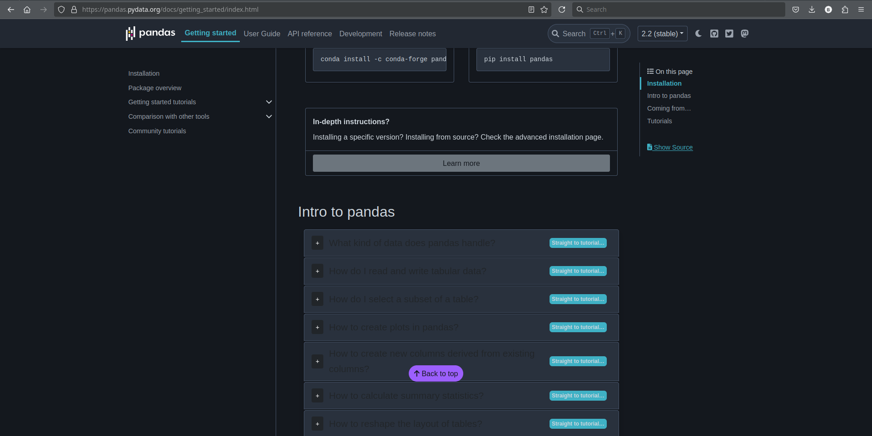Jump to Intro to pandas section link
Screen dimensions: 872x436
[669, 96]
